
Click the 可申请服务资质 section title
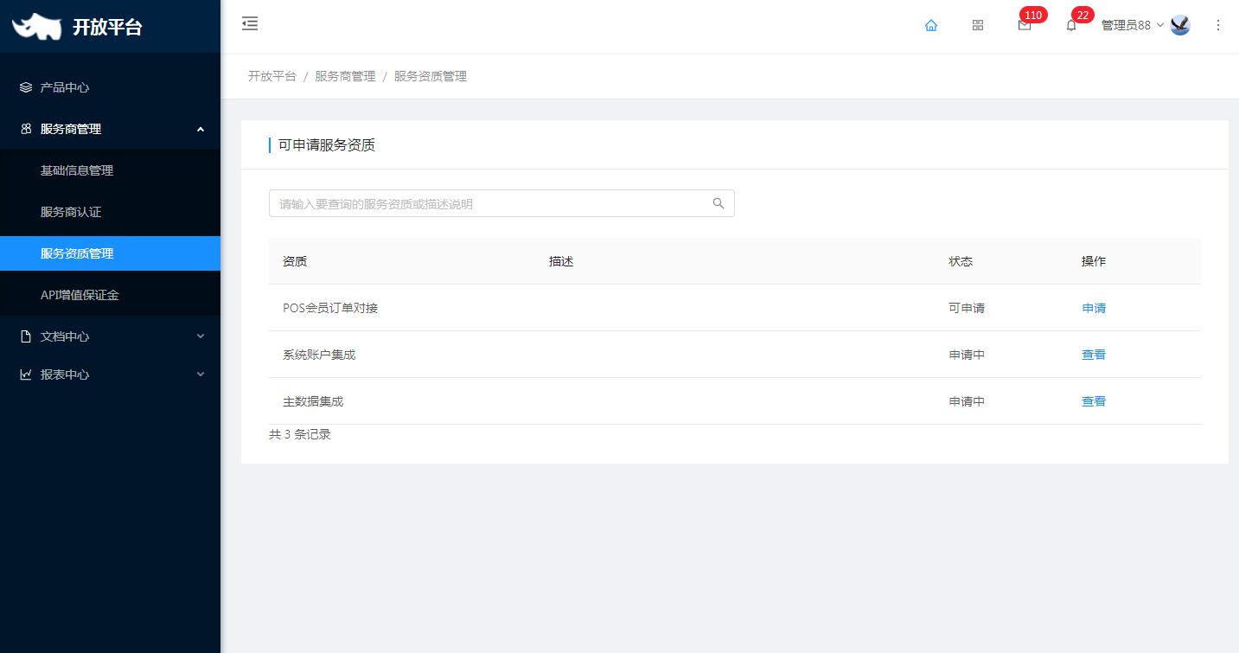pos(327,144)
